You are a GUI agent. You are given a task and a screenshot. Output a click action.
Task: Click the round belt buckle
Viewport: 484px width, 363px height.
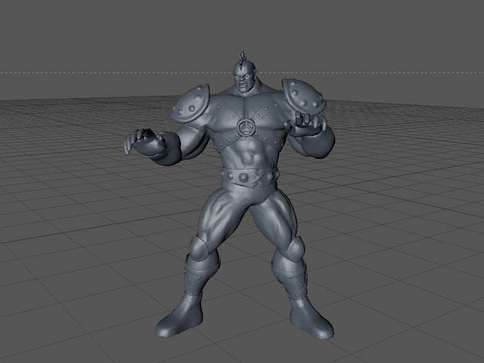(244, 179)
